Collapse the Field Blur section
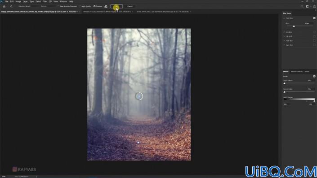The image size is (317, 178). pos(284,18)
